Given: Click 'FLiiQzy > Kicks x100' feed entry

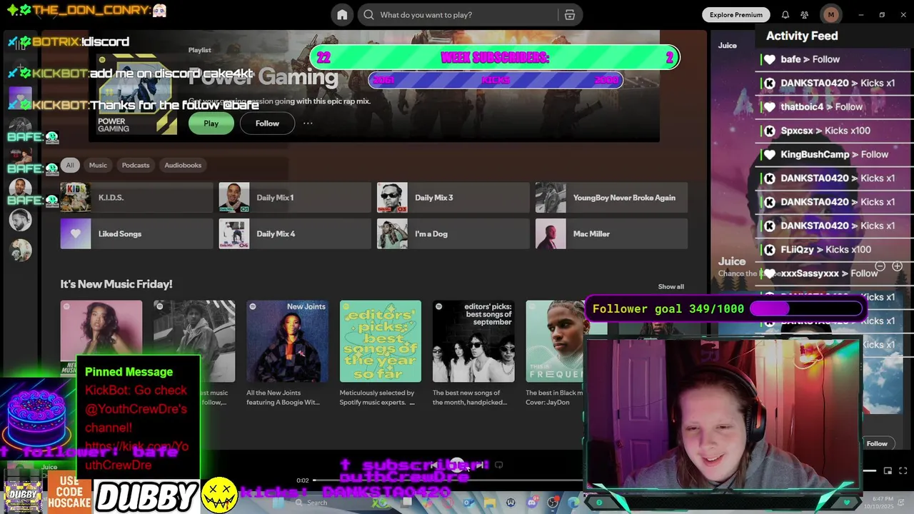Looking at the screenshot, I should click(x=825, y=249).
